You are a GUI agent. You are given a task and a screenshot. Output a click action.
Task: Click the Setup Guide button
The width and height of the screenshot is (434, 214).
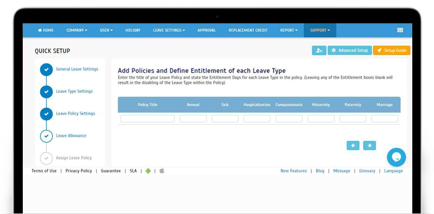[392, 50]
